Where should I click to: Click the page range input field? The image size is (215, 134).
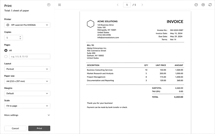[x=30, y=57]
